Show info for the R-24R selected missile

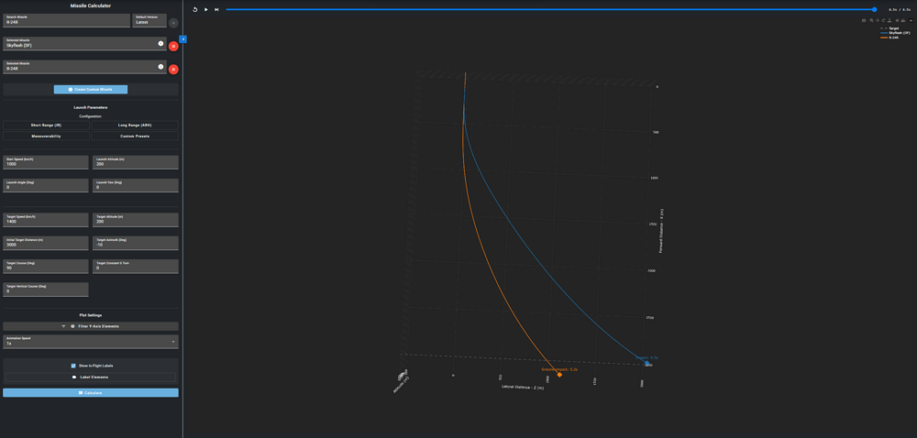160,67
